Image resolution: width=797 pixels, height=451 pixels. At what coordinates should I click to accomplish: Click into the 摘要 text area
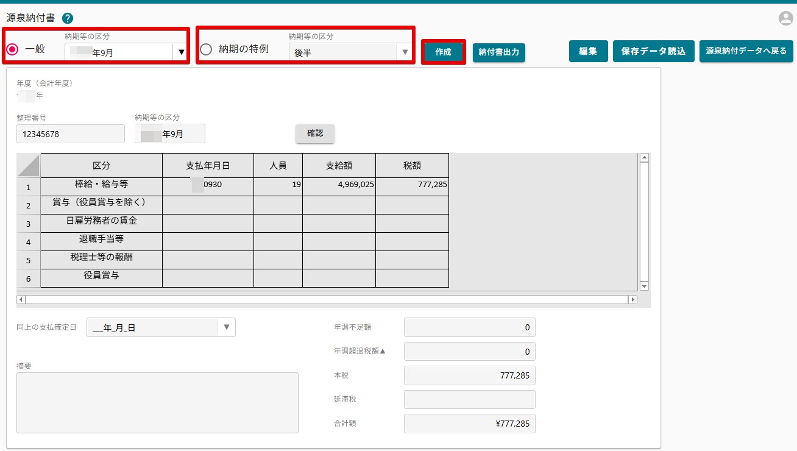(157, 403)
